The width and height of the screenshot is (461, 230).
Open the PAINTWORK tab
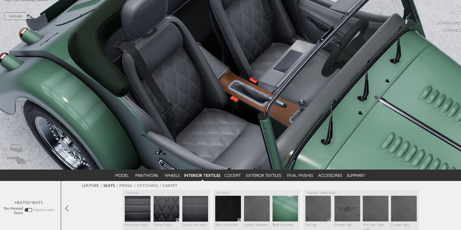[x=147, y=175]
